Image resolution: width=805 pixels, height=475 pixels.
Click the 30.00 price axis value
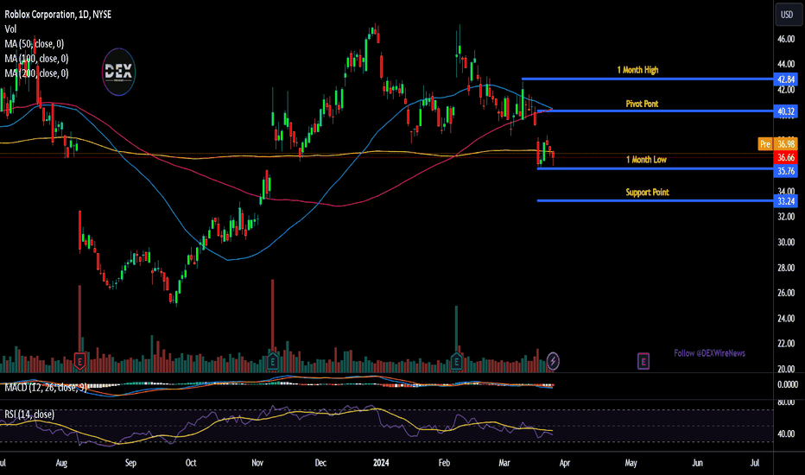coord(786,243)
